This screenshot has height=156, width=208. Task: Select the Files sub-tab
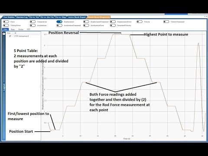pyautogui.click(x=5, y=29)
